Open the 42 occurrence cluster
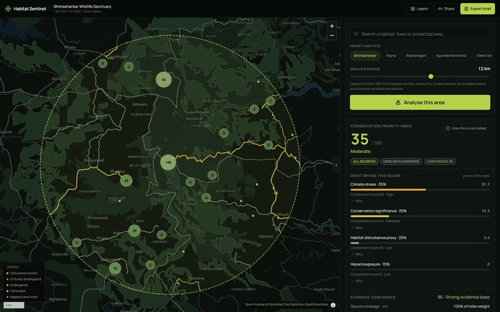 164,80
